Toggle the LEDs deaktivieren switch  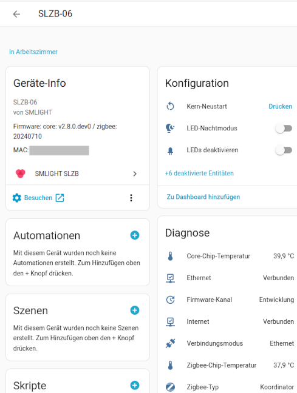pyautogui.click(x=284, y=150)
